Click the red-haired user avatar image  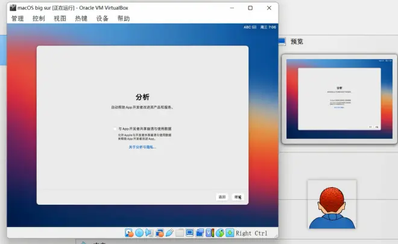[x=332, y=205]
